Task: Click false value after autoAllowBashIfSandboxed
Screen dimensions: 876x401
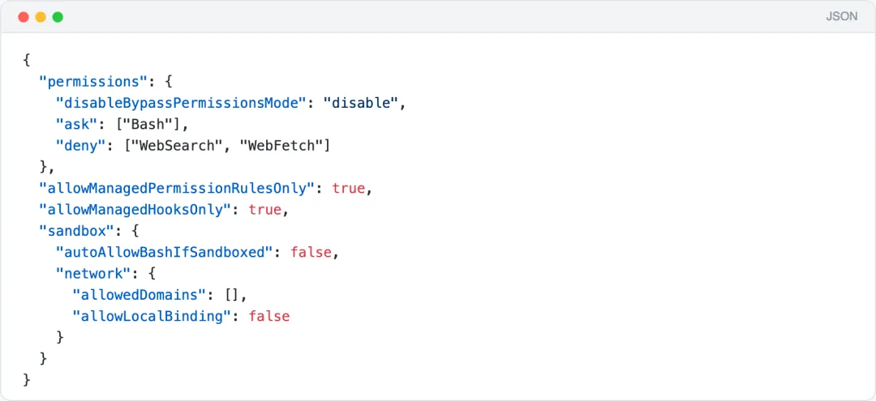Action: pyautogui.click(x=311, y=252)
